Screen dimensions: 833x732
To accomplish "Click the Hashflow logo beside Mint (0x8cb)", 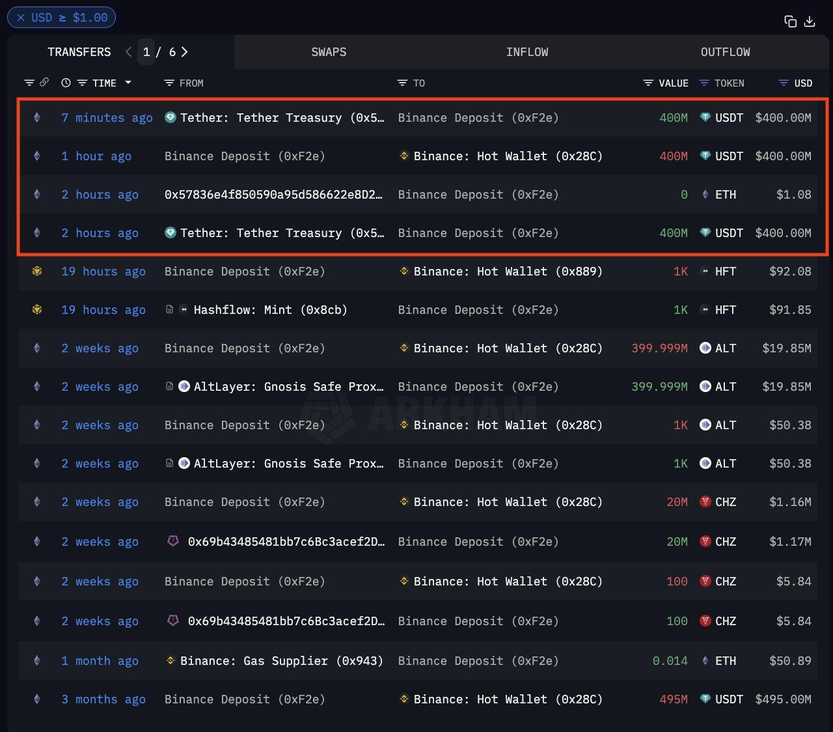I will 184,310.
